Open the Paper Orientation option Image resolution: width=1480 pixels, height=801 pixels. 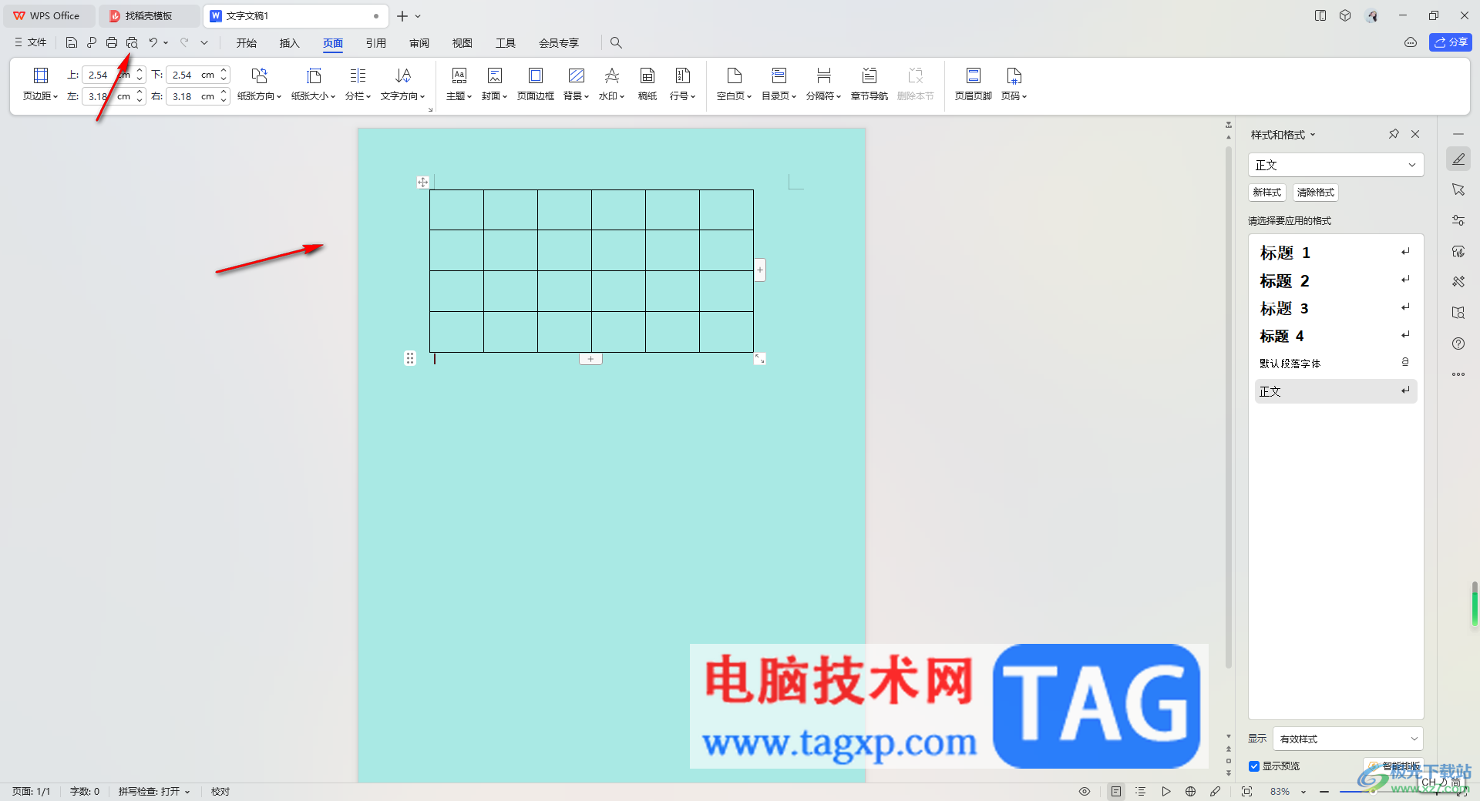[x=259, y=84]
